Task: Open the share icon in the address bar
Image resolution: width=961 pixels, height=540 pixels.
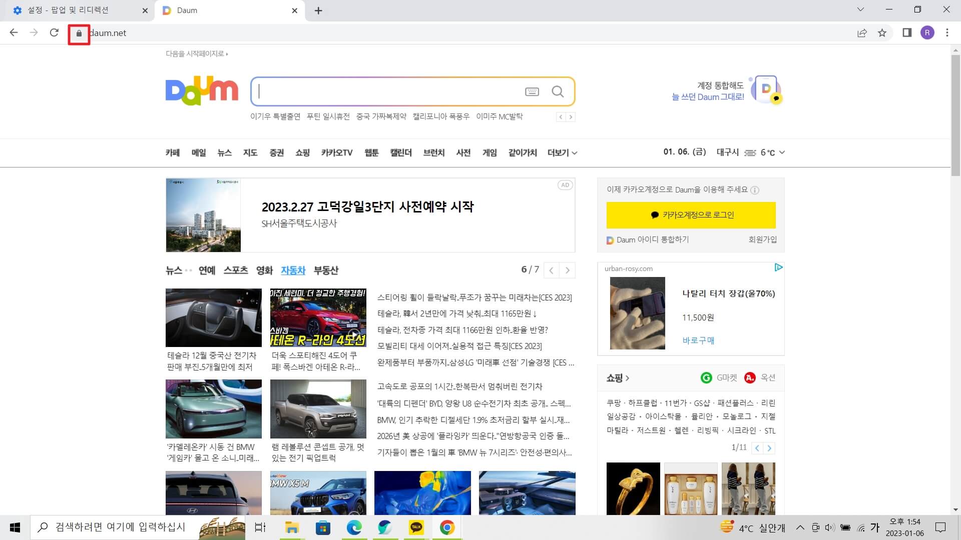Action: [x=861, y=32]
